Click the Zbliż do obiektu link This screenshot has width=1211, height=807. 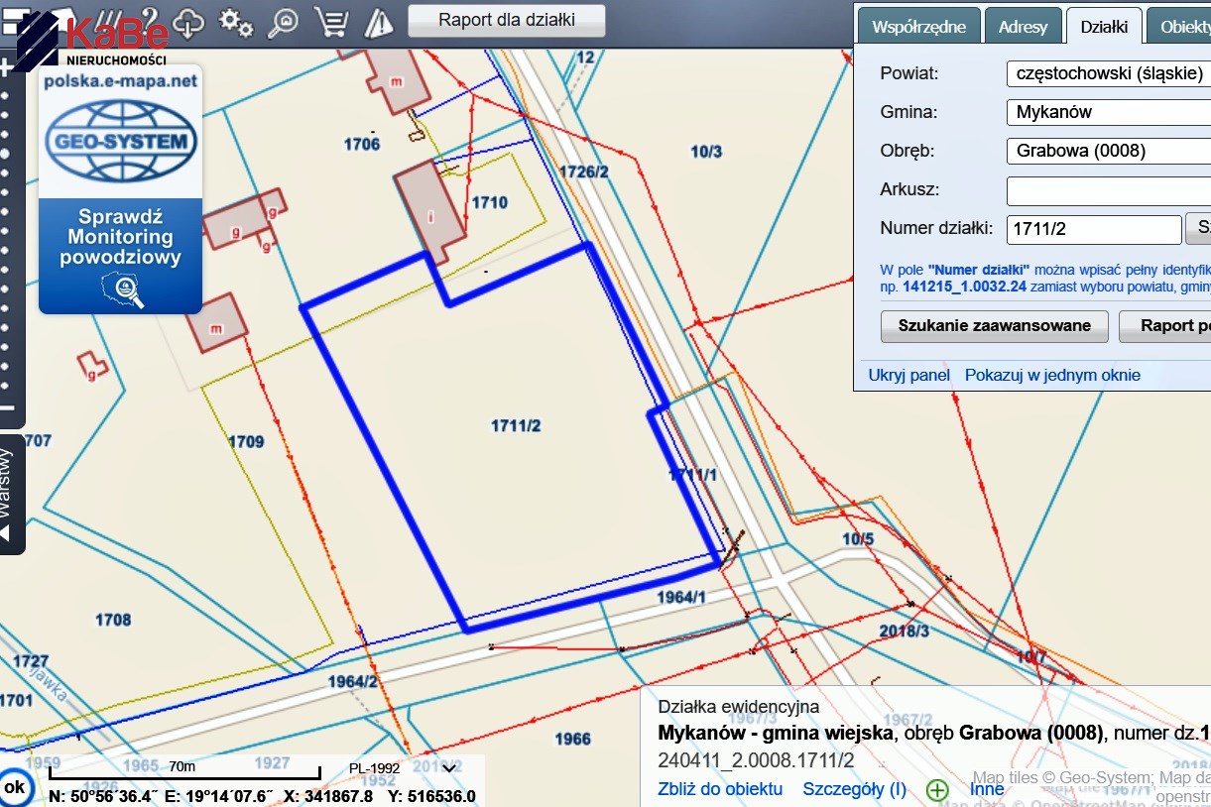click(720, 789)
